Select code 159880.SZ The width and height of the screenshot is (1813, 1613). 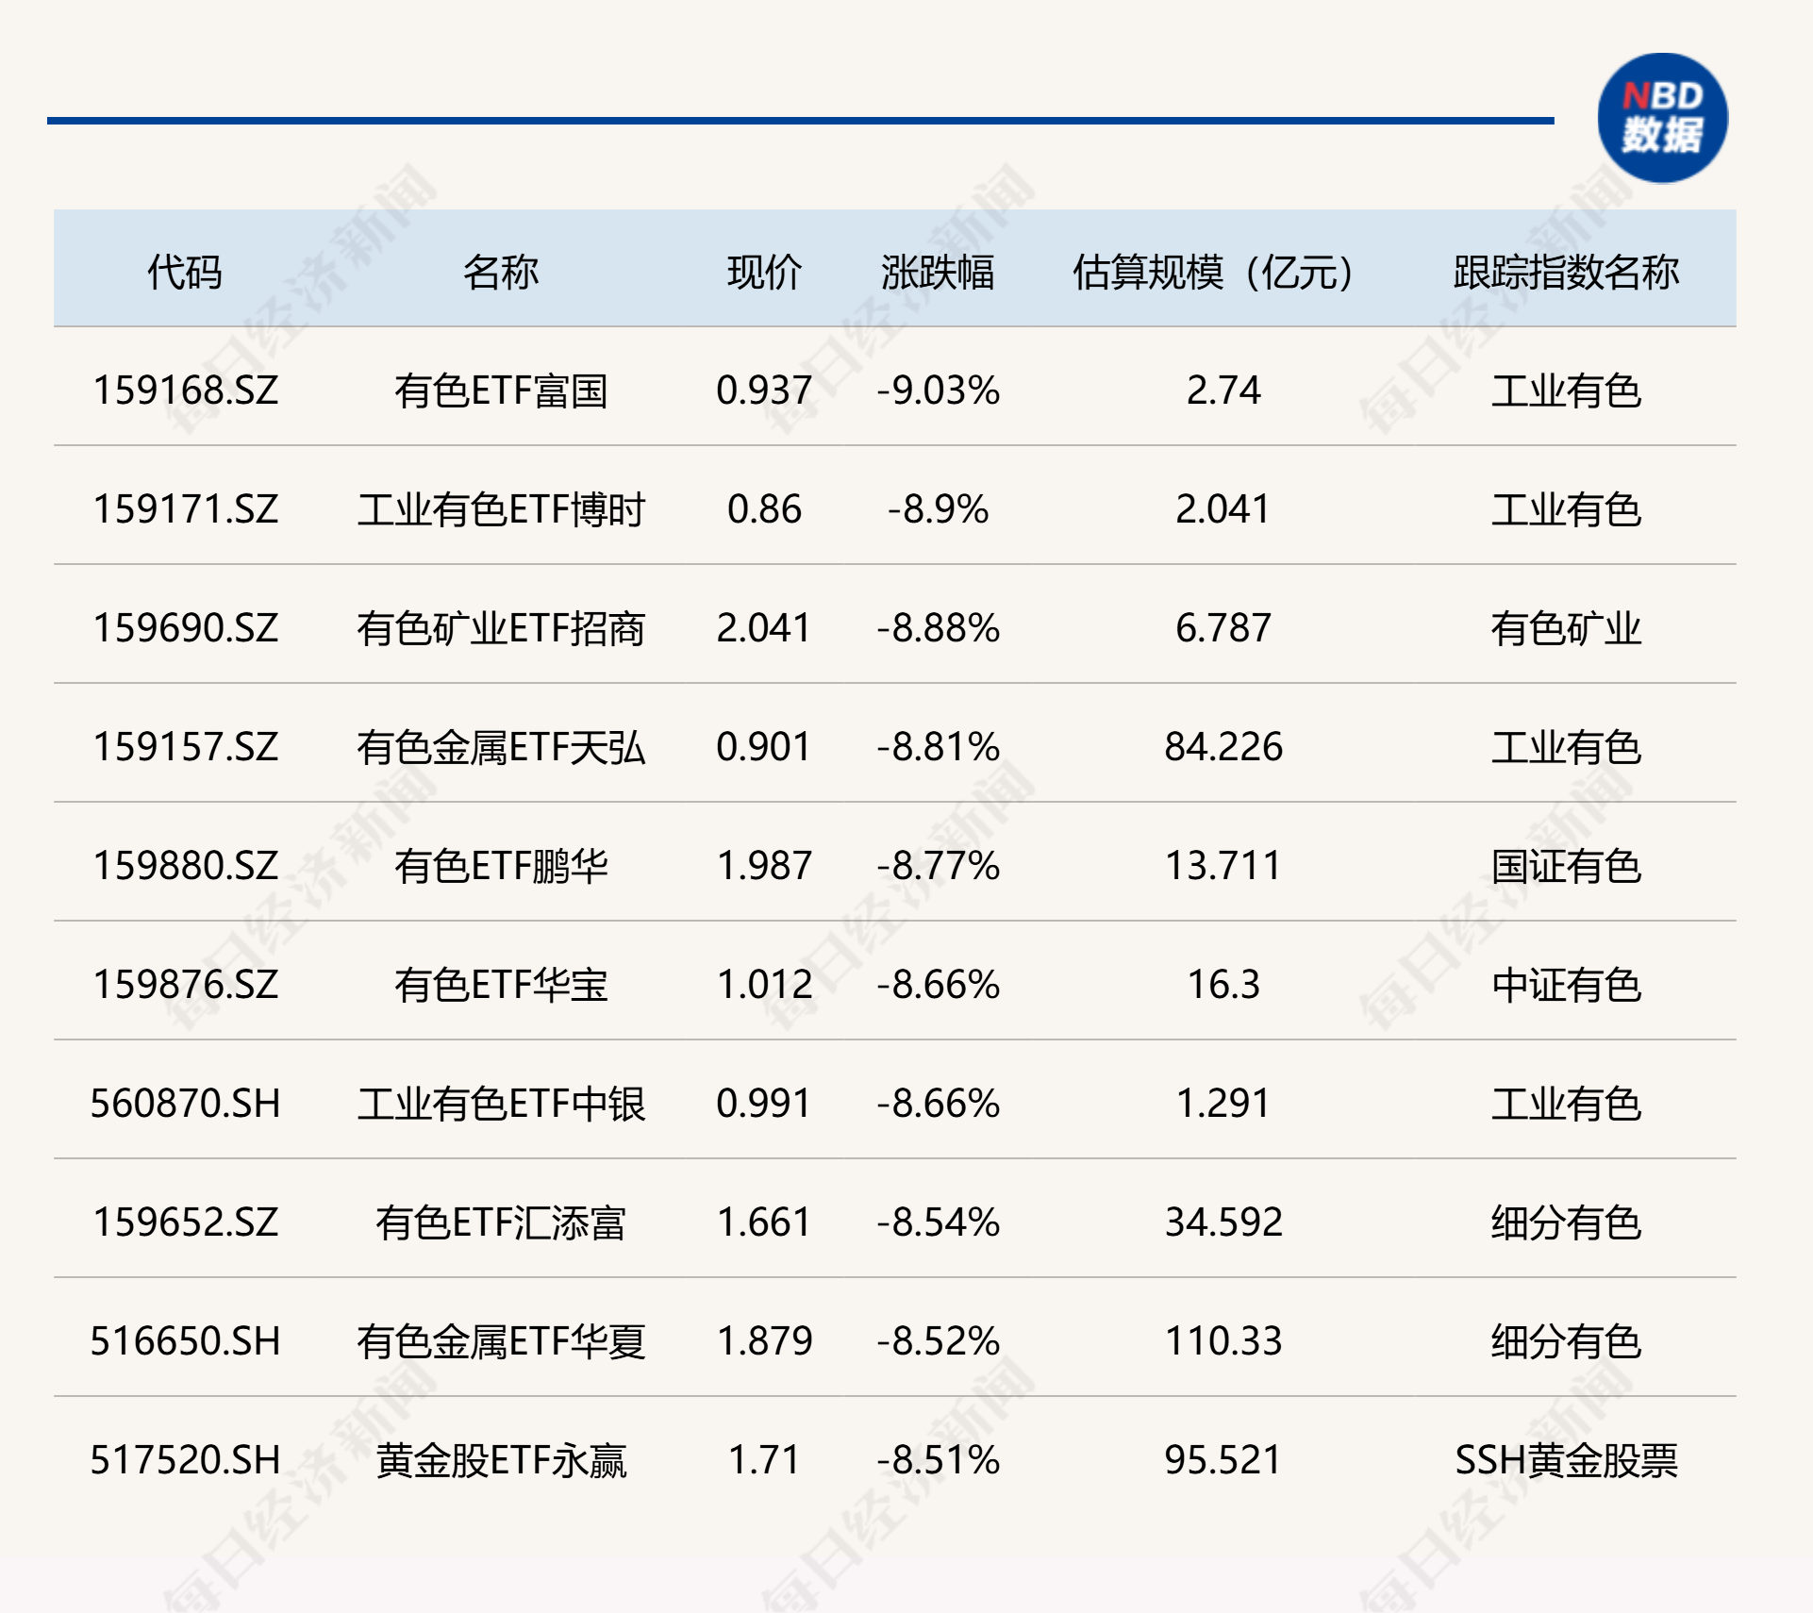click(186, 866)
